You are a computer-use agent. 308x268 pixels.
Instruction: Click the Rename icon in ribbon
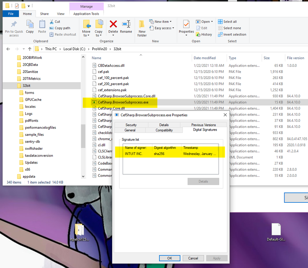pyautogui.click(x=126, y=25)
